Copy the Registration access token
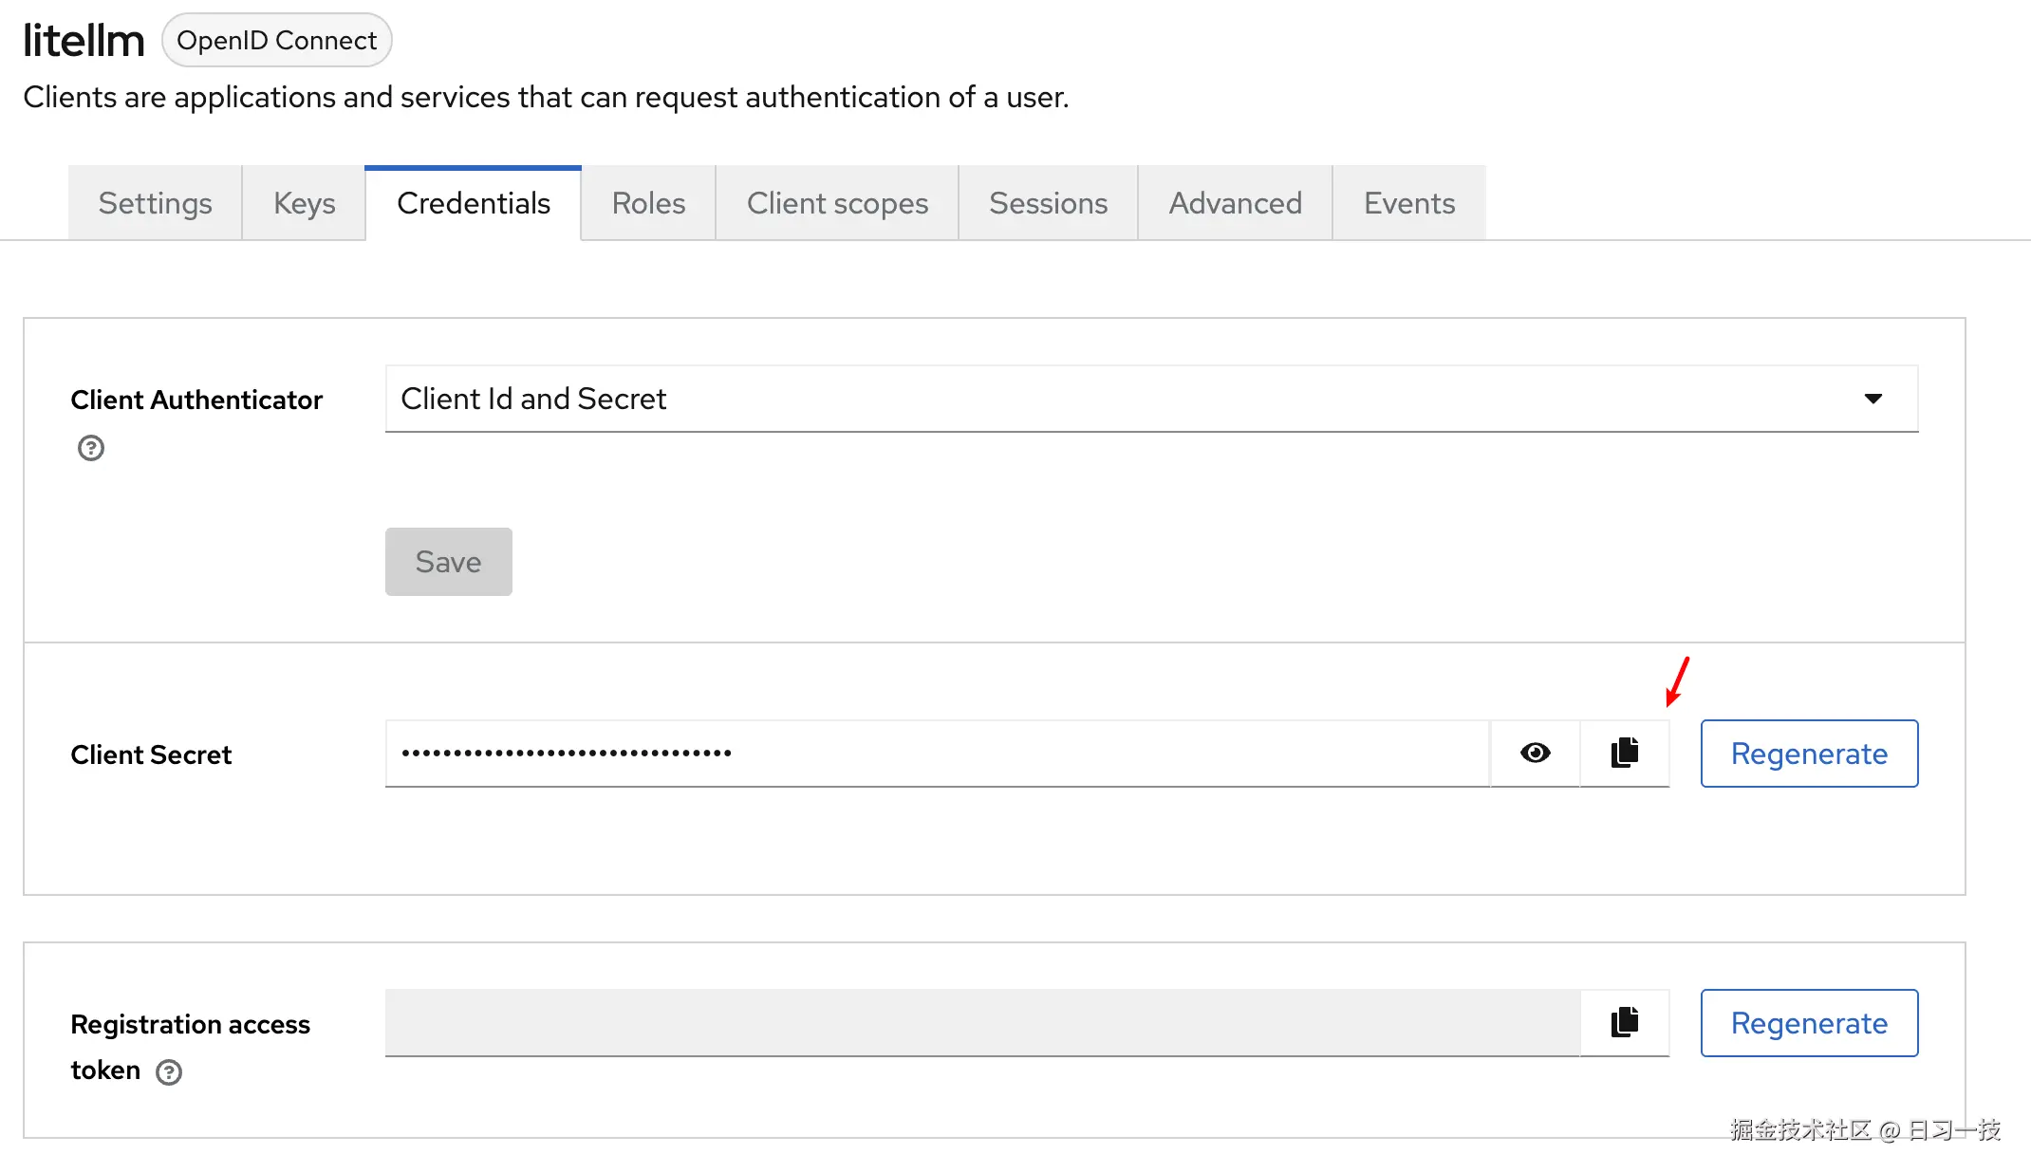The image size is (2031, 1173). coord(1624,1022)
